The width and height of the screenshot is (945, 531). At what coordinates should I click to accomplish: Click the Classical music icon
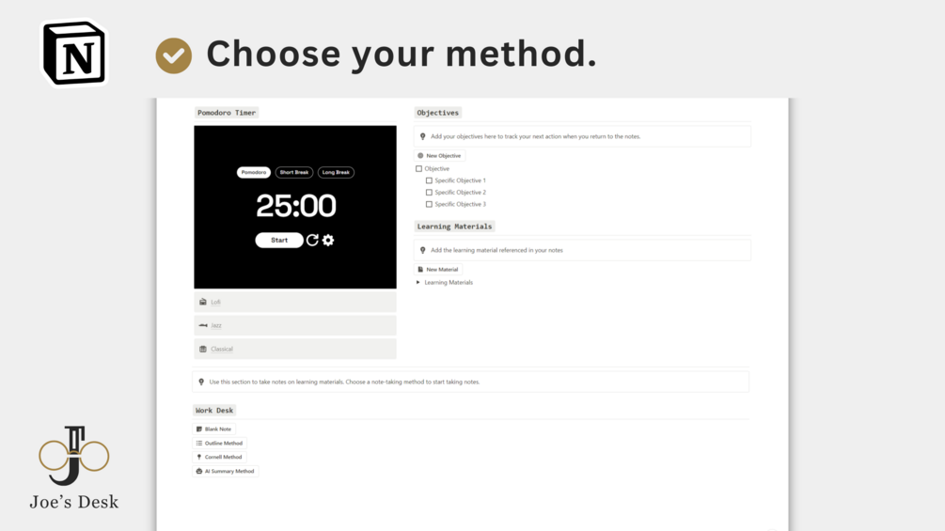tap(203, 349)
